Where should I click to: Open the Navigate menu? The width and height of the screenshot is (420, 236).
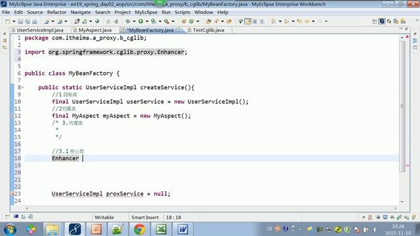pos(81,12)
